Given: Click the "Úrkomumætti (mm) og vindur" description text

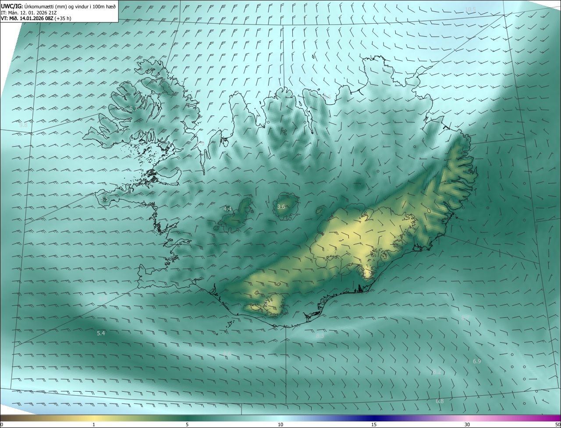Looking at the screenshot, I should pyautogui.click(x=57, y=6).
